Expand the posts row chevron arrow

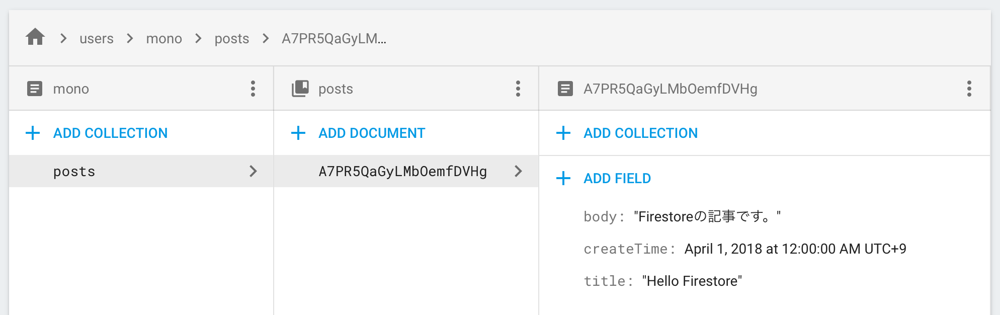253,171
